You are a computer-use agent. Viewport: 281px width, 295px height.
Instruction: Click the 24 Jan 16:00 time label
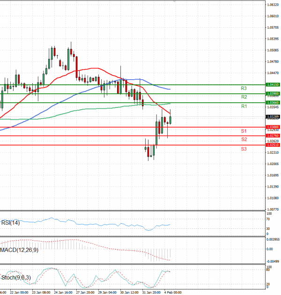point(63,292)
